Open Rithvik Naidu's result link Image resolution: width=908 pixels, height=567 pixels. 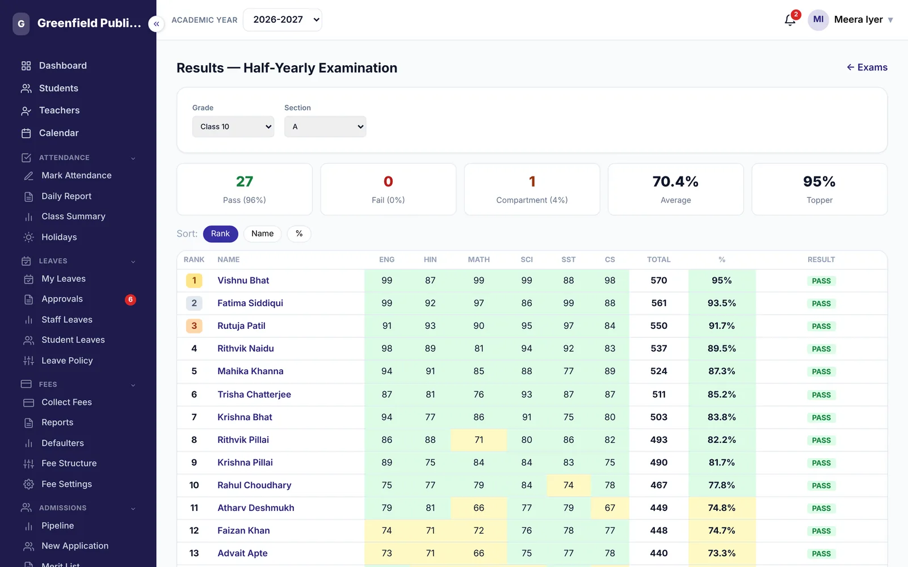pyautogui.click(x=246, y=349)
